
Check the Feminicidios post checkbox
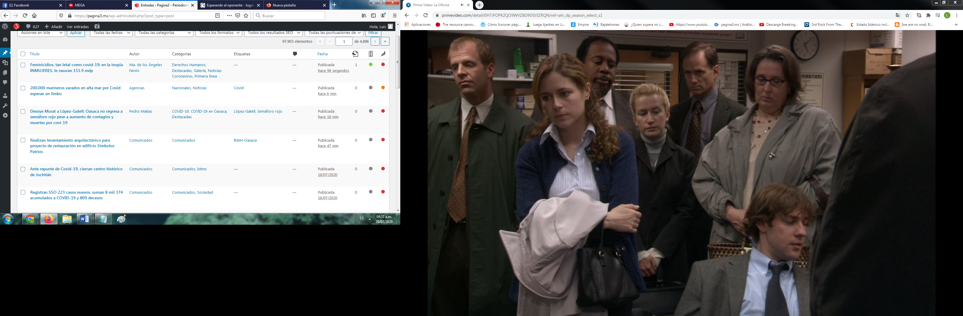tap(23, 65)
